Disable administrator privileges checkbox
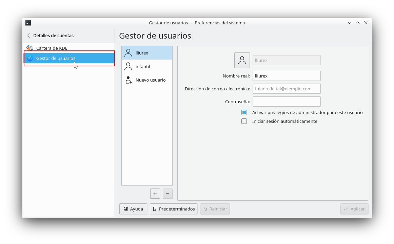 pos(244,112)
